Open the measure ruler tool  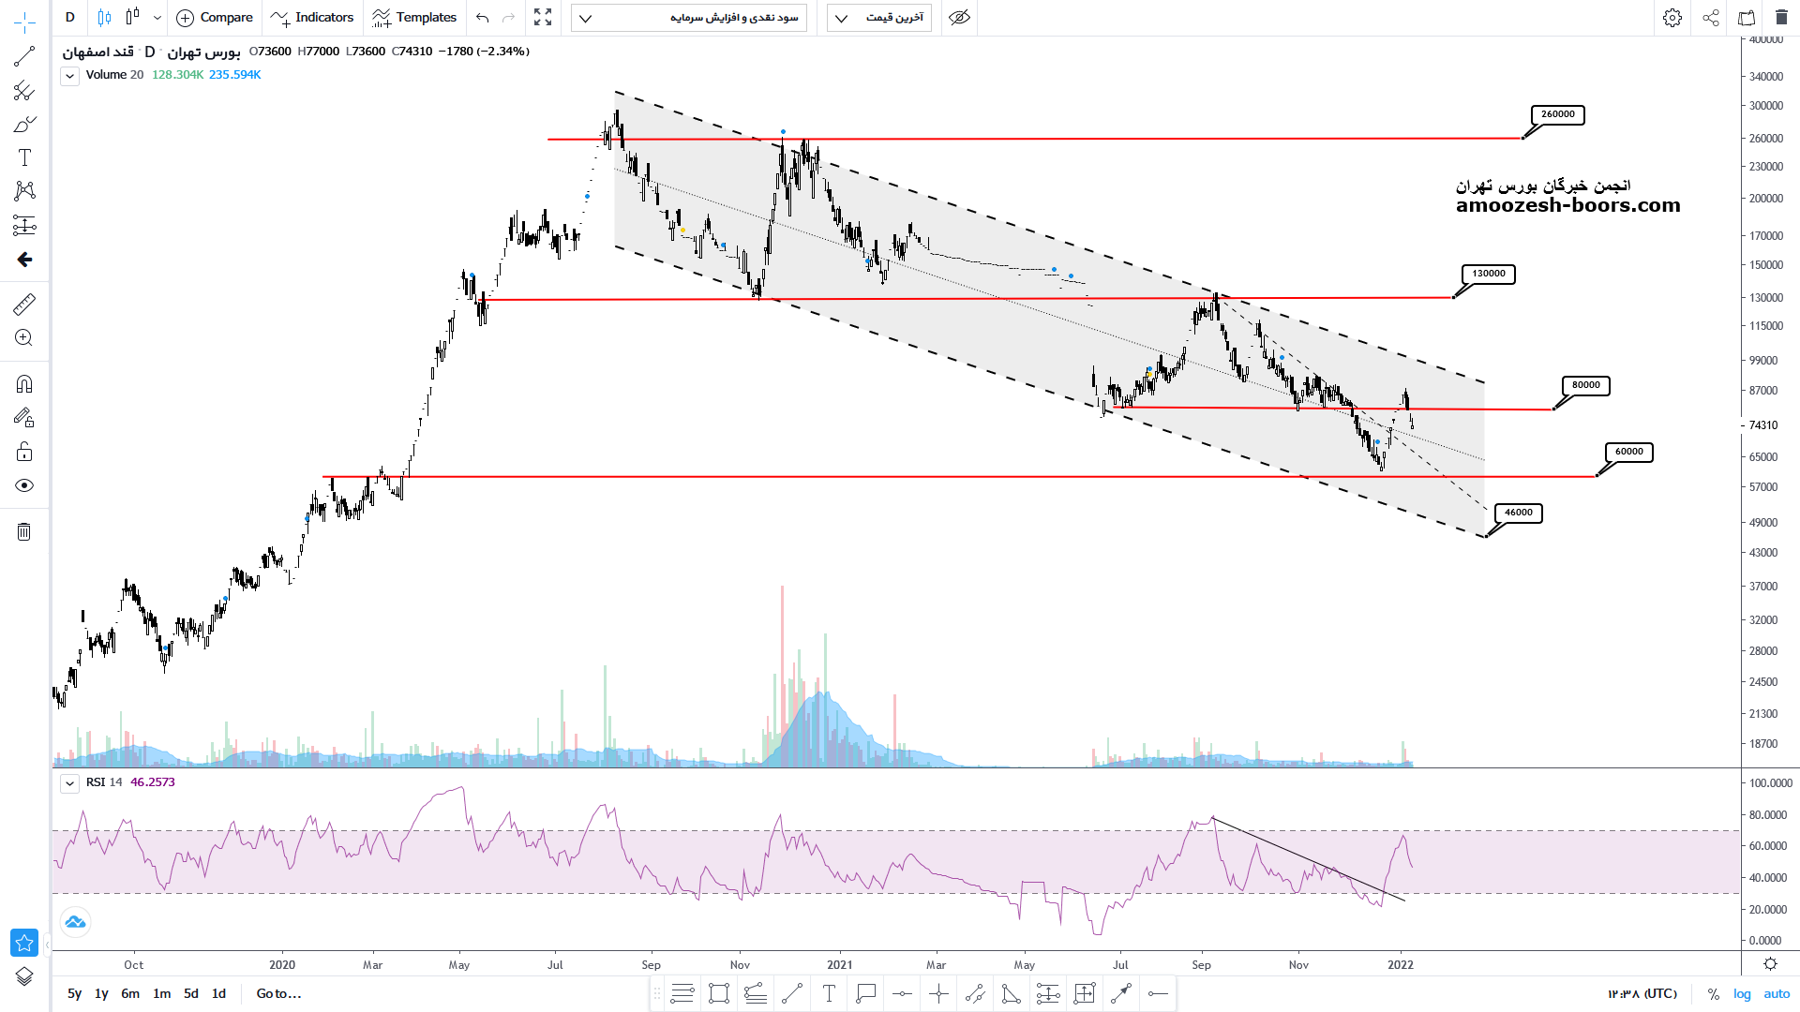tap(24, 304)
